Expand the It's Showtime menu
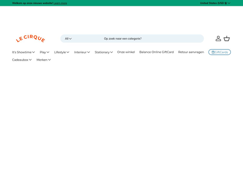Image resolution: width=243 pixels, height=194 pixels. click(23, 52)
